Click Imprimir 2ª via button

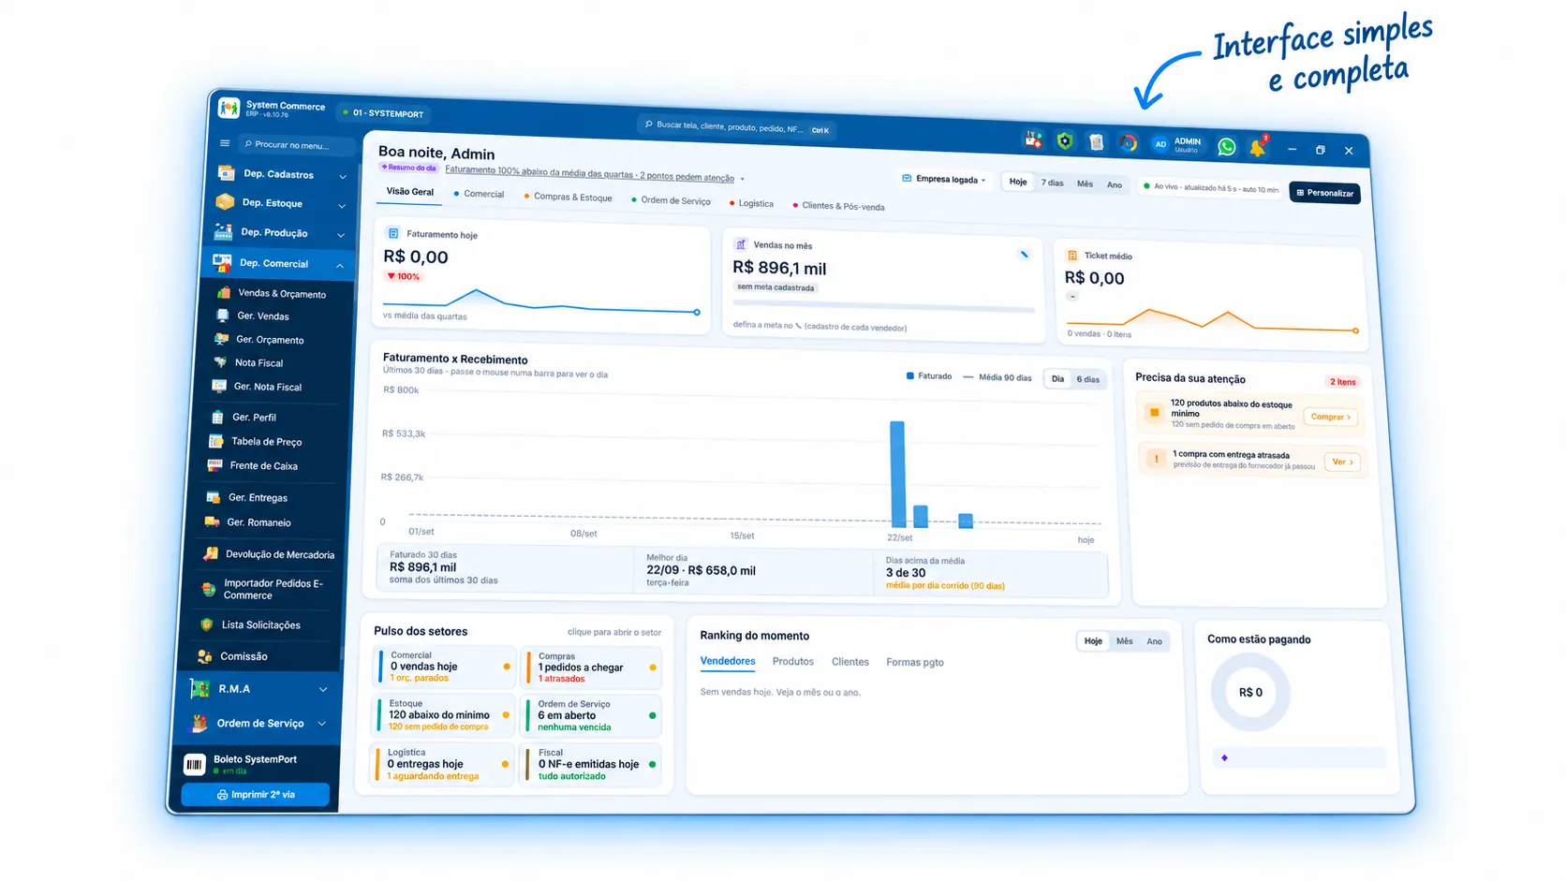coord(256,795)
